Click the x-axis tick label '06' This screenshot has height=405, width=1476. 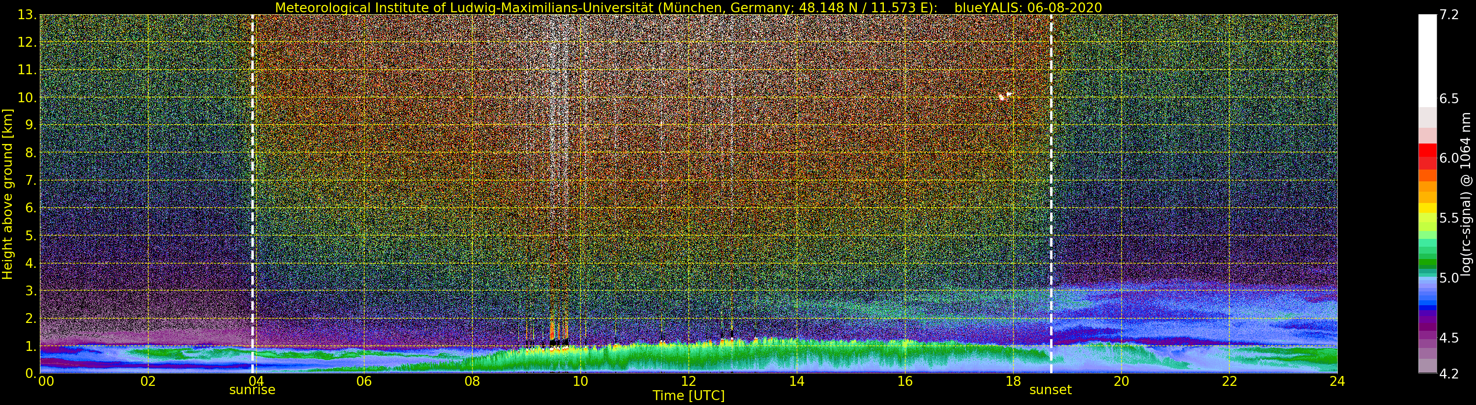click(x=364, y=381)
